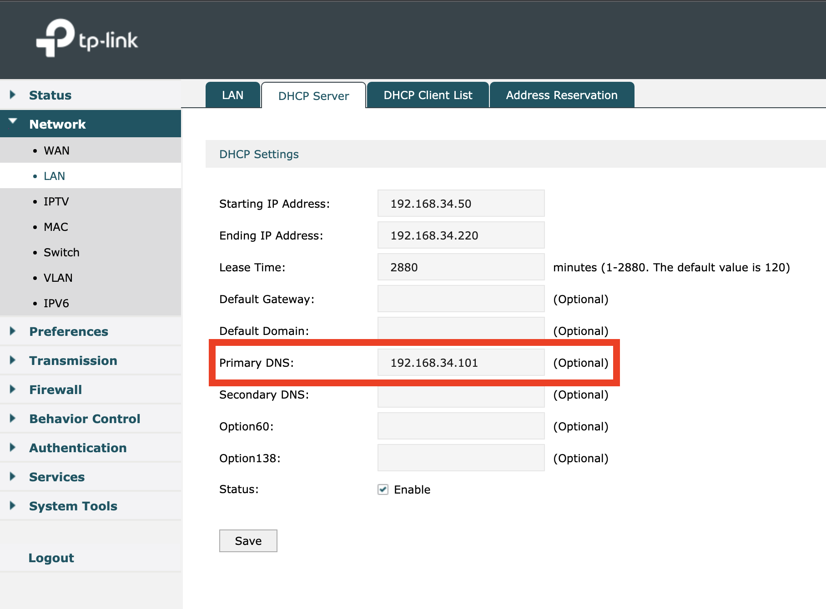Viewport: 826px width, 609px height.
Task: Expand the Status menu arrow
Action: (x=13, y=95)
